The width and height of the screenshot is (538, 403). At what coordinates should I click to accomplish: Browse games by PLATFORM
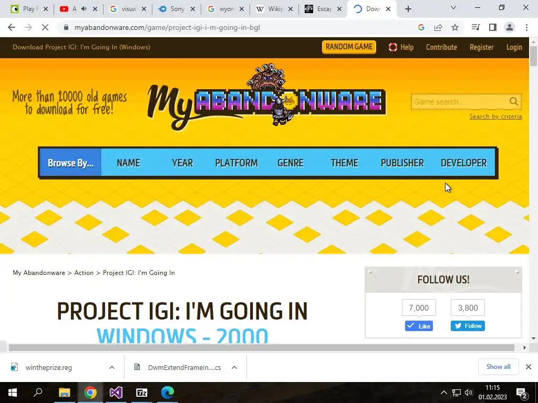[236, 163]
